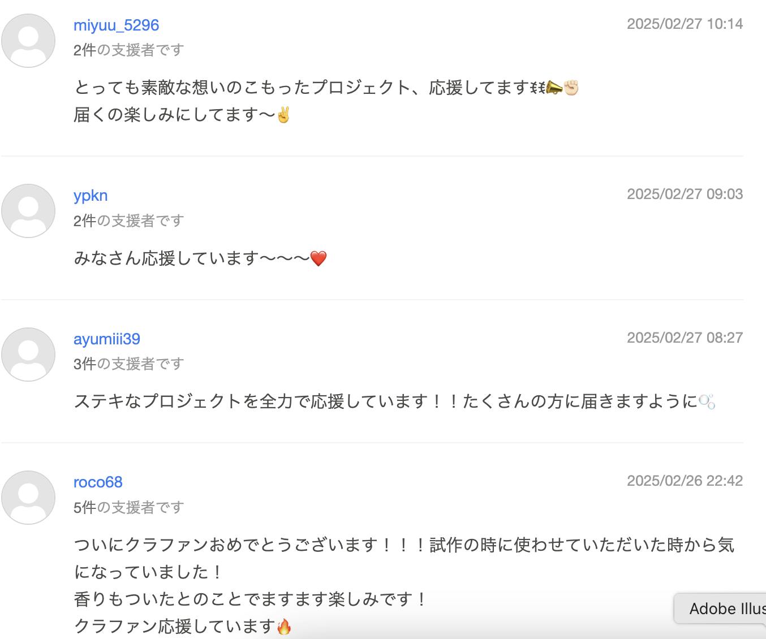The image size is (766, 639).
Task: Click ayumiii39's default avatar icon
Action: [28, 355]
